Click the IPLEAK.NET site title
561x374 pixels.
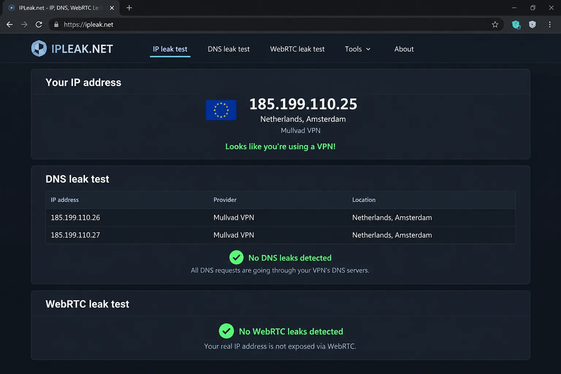coord(82,49)
